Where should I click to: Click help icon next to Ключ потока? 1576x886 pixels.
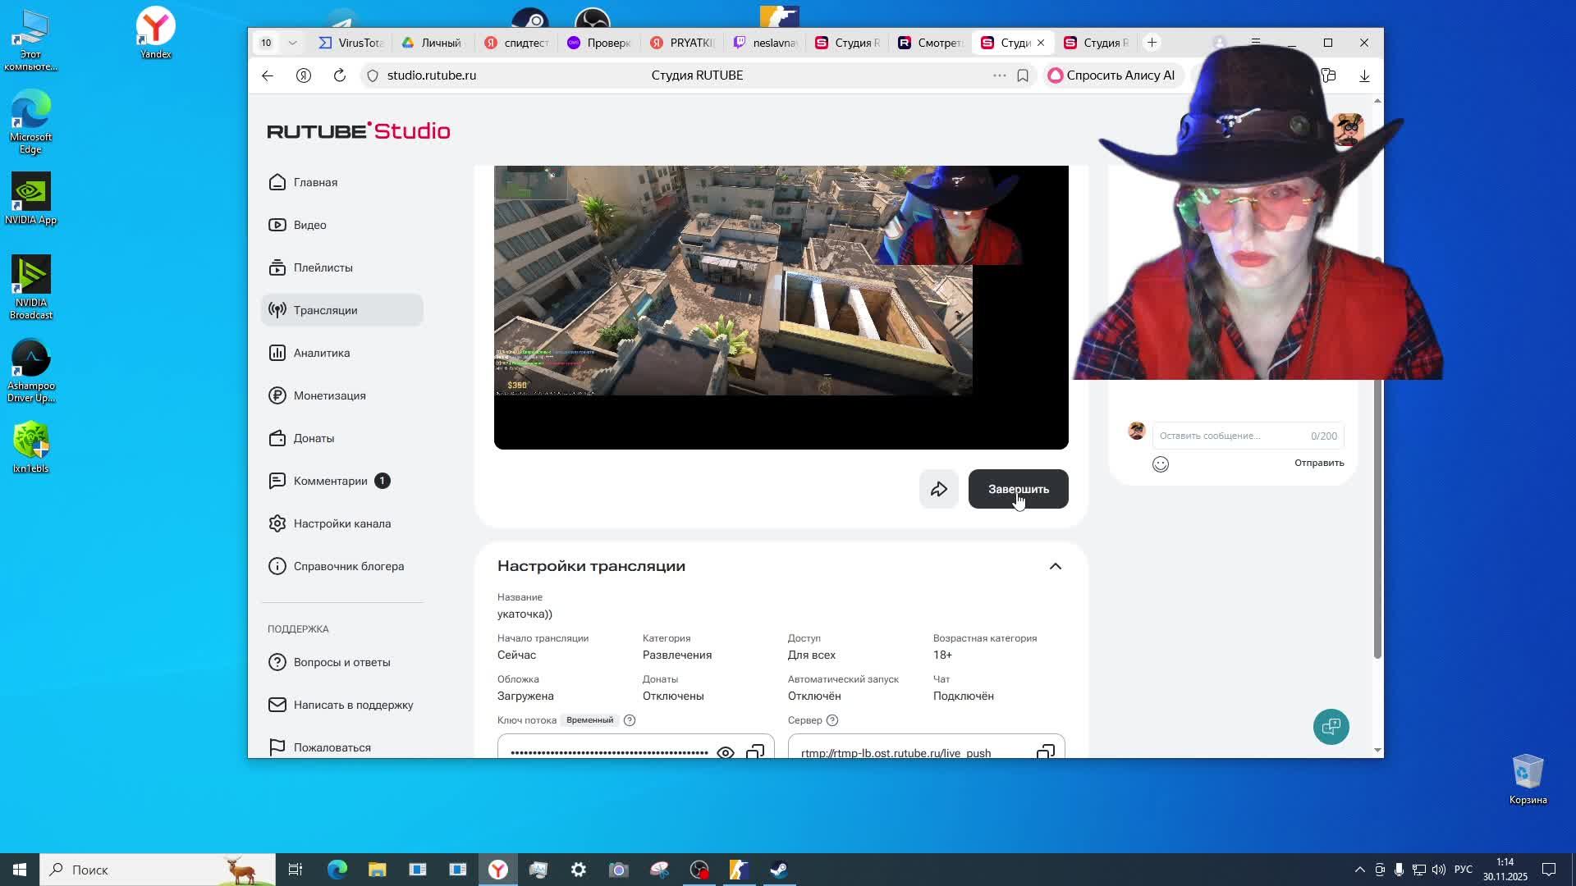(x=630, y=720)
